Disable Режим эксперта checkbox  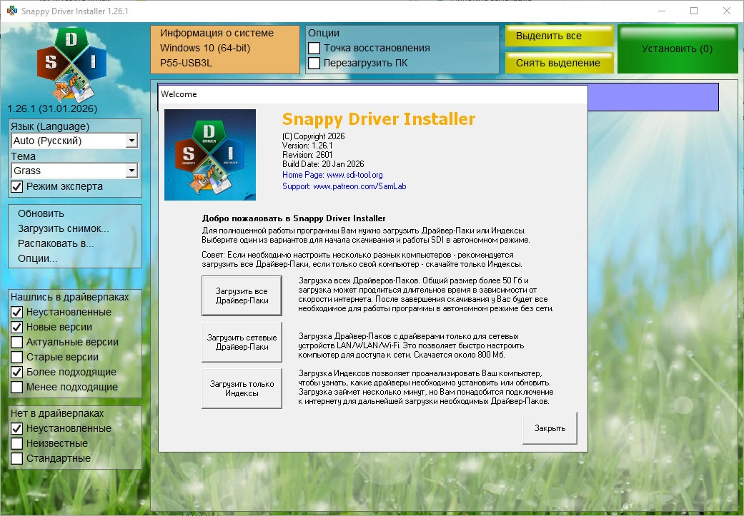[x=16, y=187]
